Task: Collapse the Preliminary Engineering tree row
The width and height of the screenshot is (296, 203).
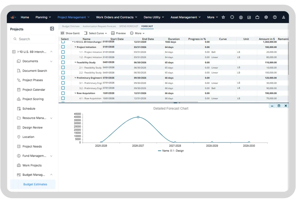Action: pyautogui.click(x=75, y=78)
